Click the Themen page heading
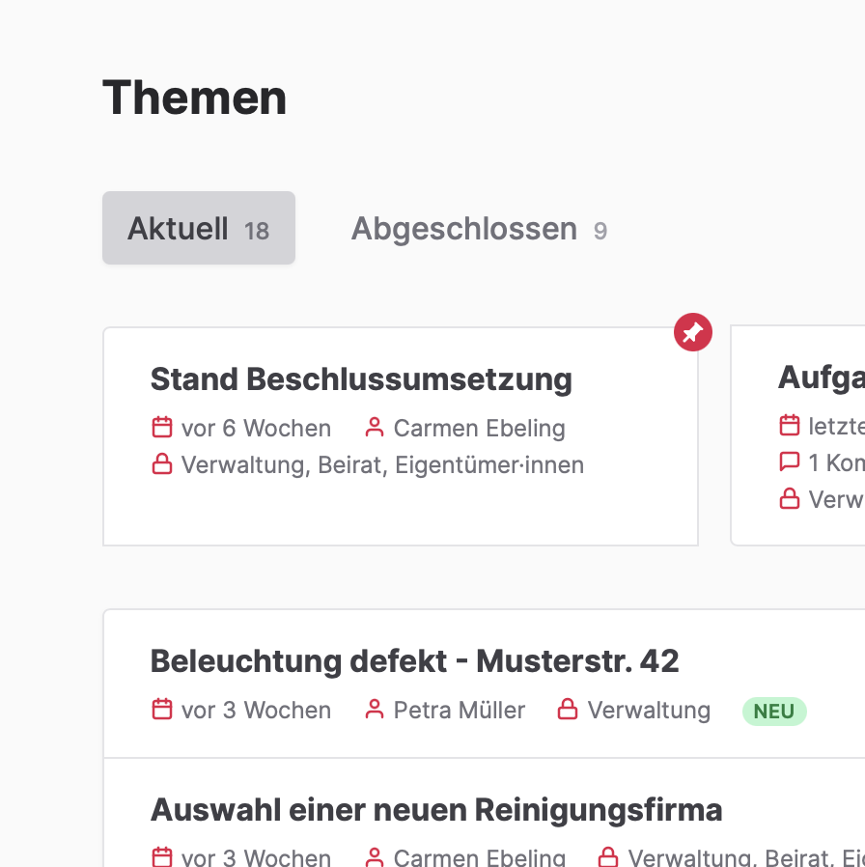 (195, 98)
